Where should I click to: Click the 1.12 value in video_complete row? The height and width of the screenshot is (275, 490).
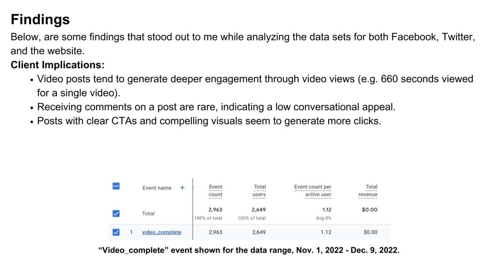coord(326,233)
